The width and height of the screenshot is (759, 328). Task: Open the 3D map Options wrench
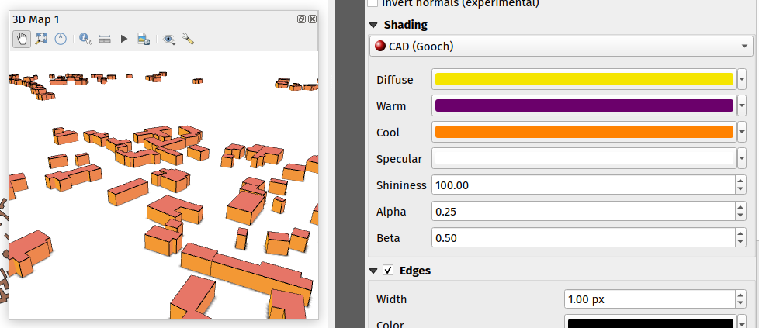point(187,38)
